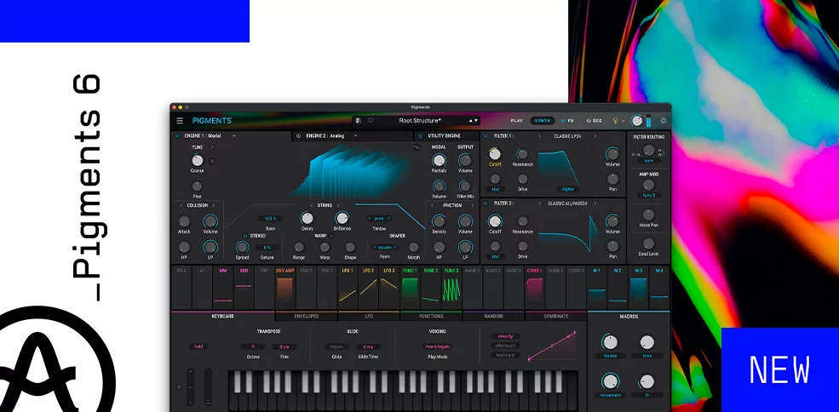Click the pitch bend wheel
This screenshot has width=839, height=412.
191,386
